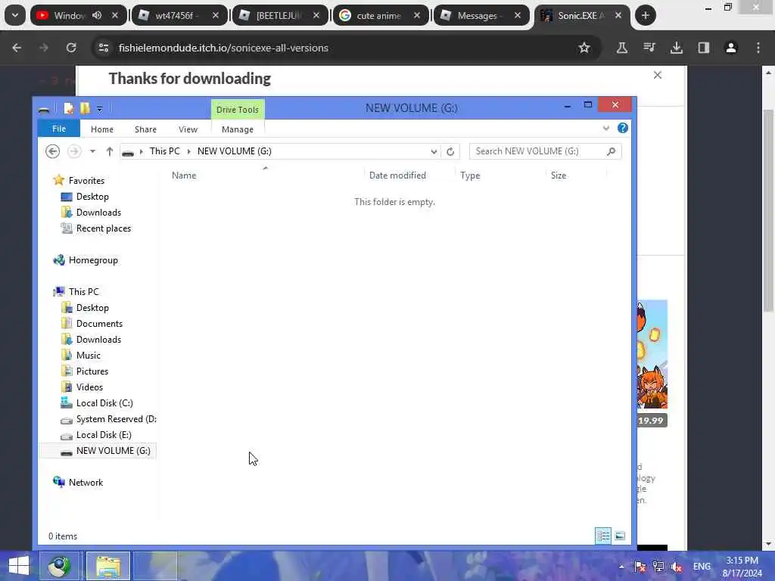This screenshot has height=581, width=775.
Task: Open the media control icon in Chrome
Action: click(649, 48)
